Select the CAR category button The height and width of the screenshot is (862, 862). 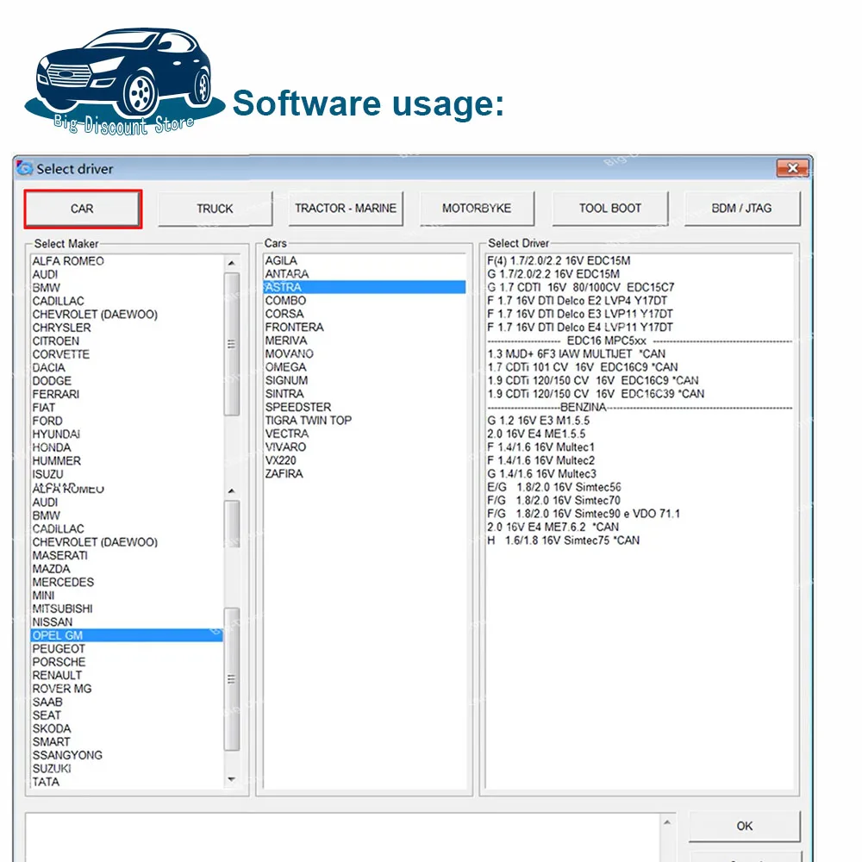83,209
